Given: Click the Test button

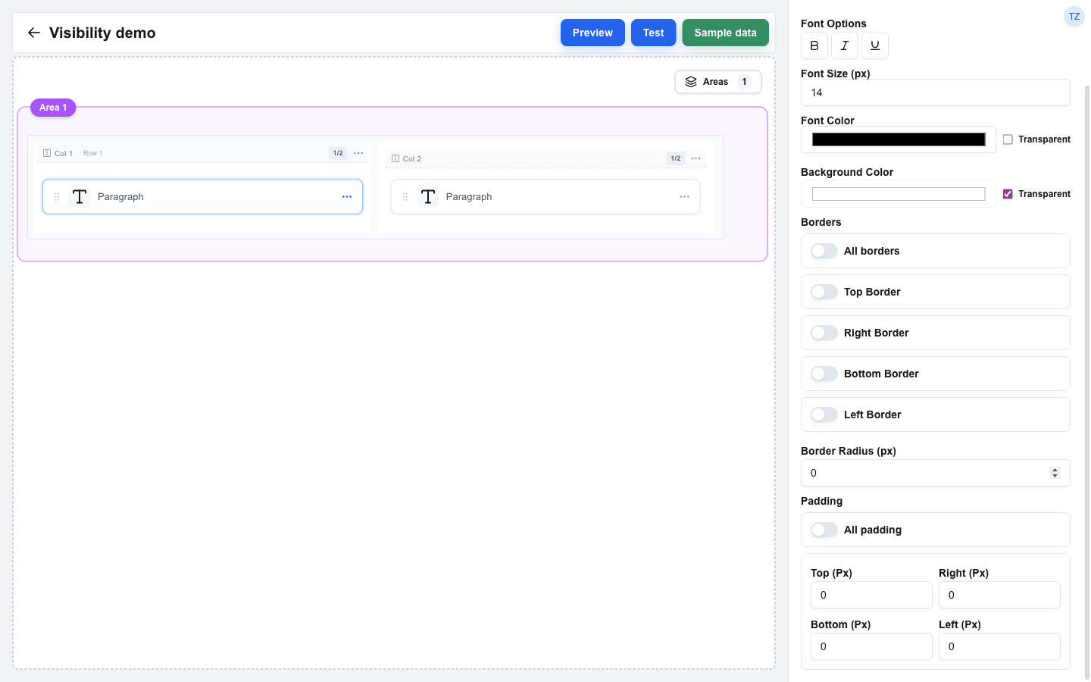Looking at the screenshot, I should pos(653,33).
